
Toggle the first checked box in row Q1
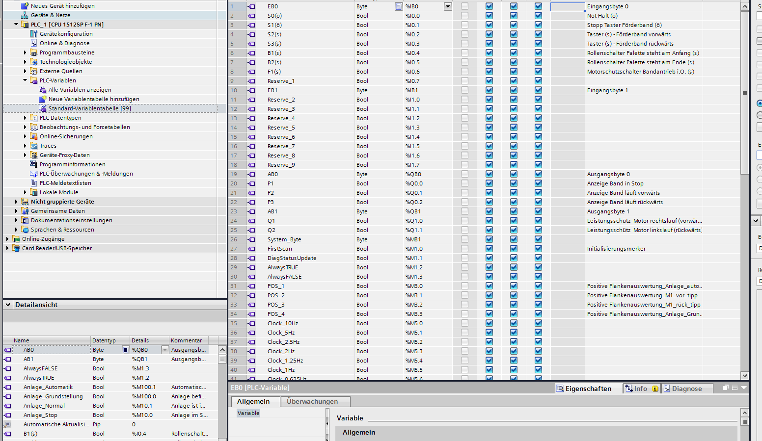pyautogui.click(x=489, y=221)
